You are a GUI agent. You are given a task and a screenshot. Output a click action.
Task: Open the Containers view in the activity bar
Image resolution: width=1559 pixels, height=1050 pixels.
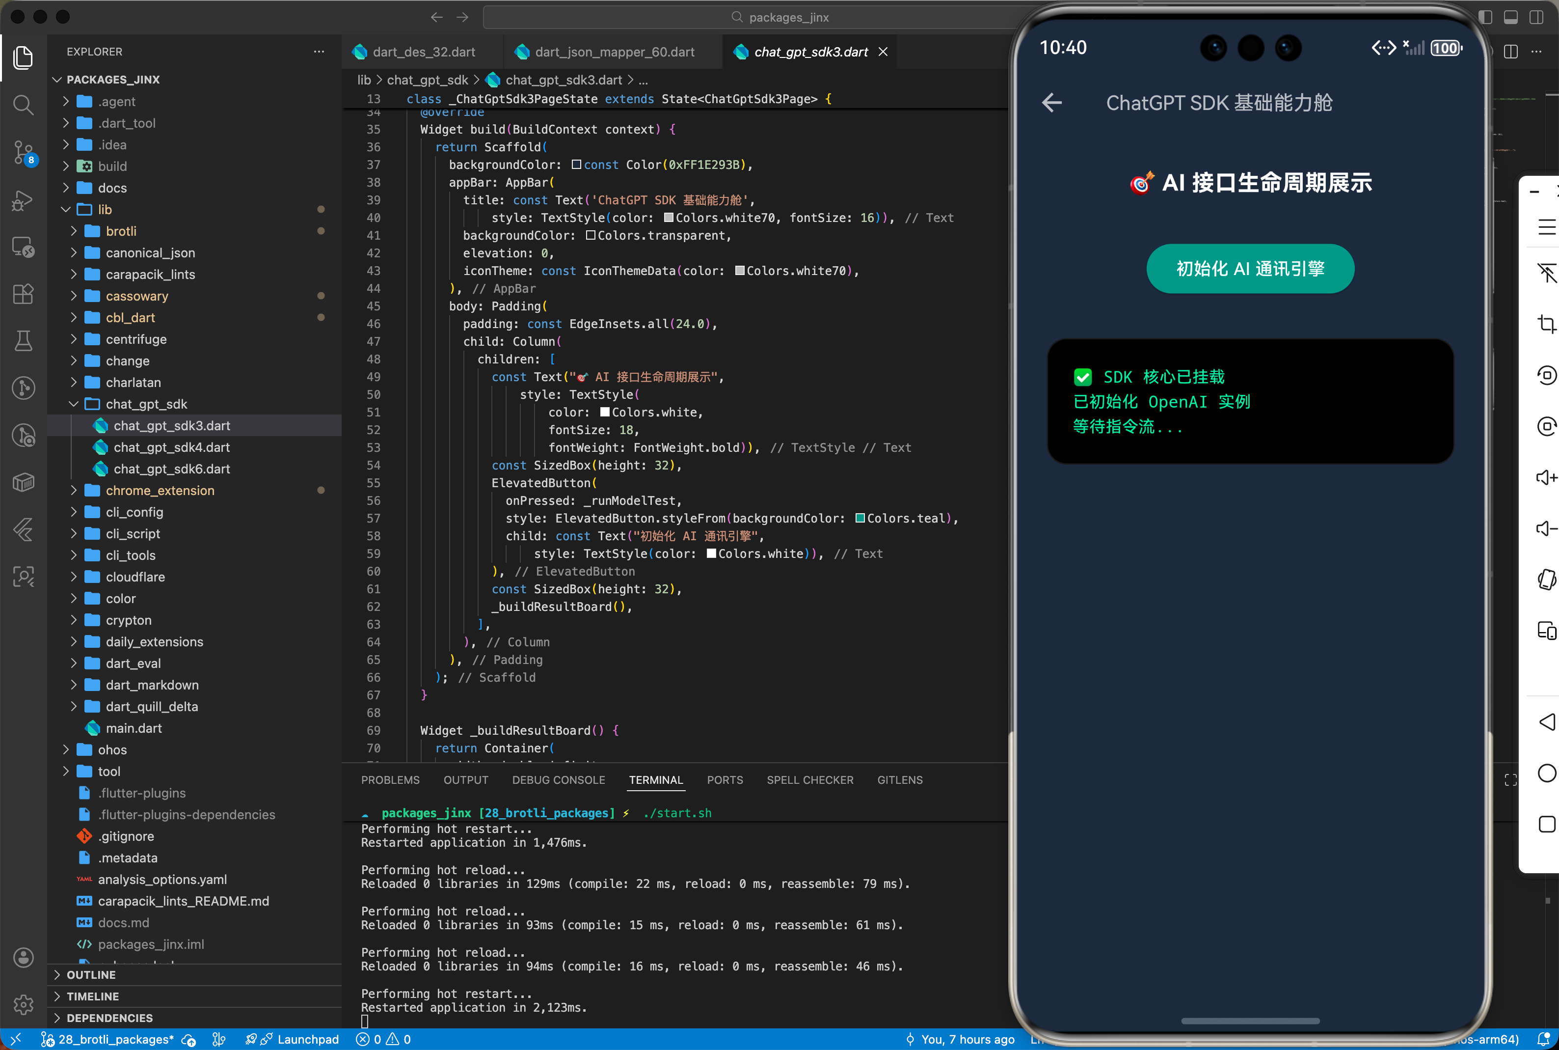click(24, 482)
